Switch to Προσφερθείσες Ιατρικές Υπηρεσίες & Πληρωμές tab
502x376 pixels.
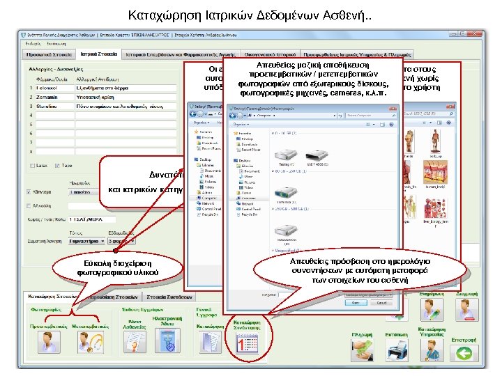357,55
